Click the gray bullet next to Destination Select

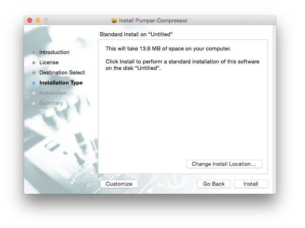click(x=34, y=73)
